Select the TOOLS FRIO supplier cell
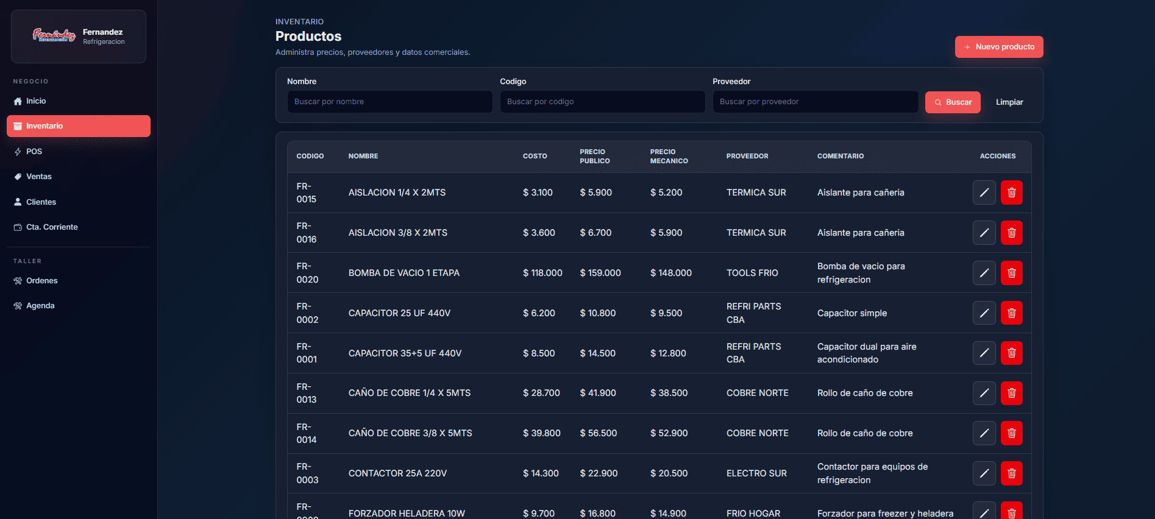The height and width of the screenshot is (519, 1155). click(752, 273)
